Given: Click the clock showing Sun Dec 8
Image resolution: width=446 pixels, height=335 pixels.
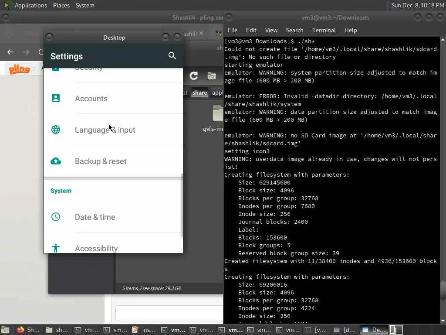Looking at the screenshot, I should (x=417, y=5).
